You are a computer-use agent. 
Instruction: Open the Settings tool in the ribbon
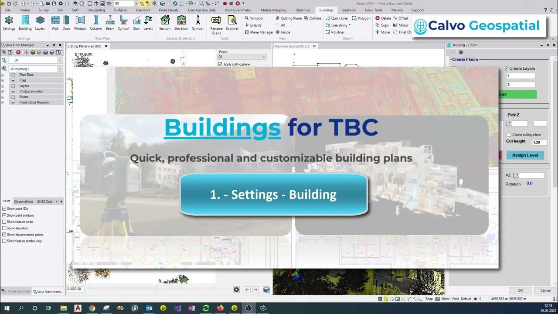click(9, 23)
